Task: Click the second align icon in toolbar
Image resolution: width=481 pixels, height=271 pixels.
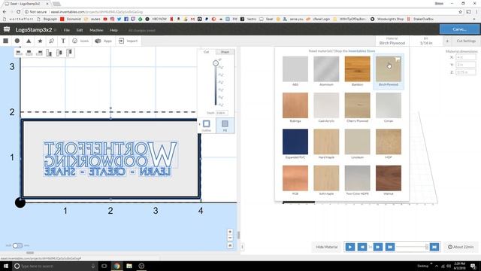Action: click(x=29, y=53)
